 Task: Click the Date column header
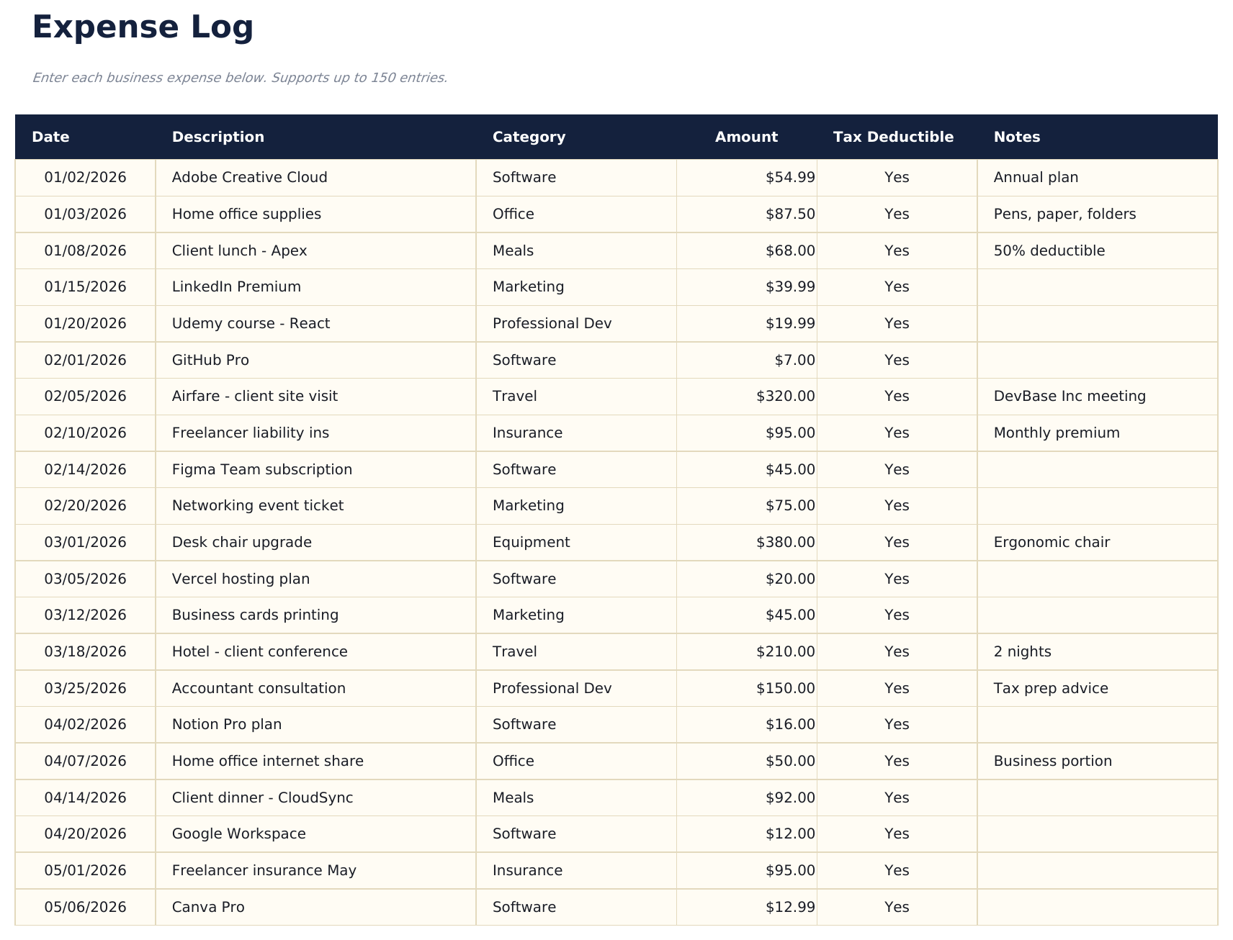pyautogui.click(x=50, y=137)
